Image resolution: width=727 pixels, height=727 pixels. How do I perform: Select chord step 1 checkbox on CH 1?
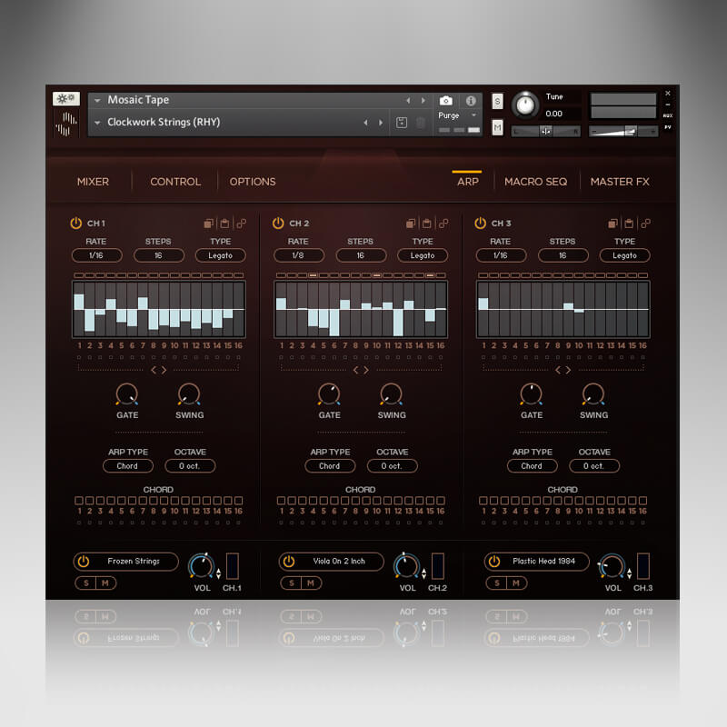click(x=81, y=500)
